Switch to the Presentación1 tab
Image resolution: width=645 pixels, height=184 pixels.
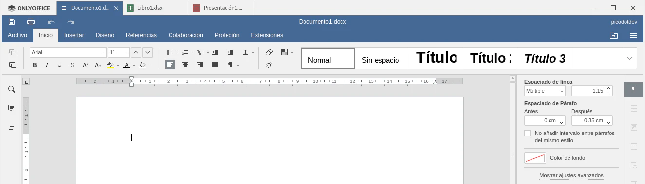pyautogui.click(x=222, y=8)
